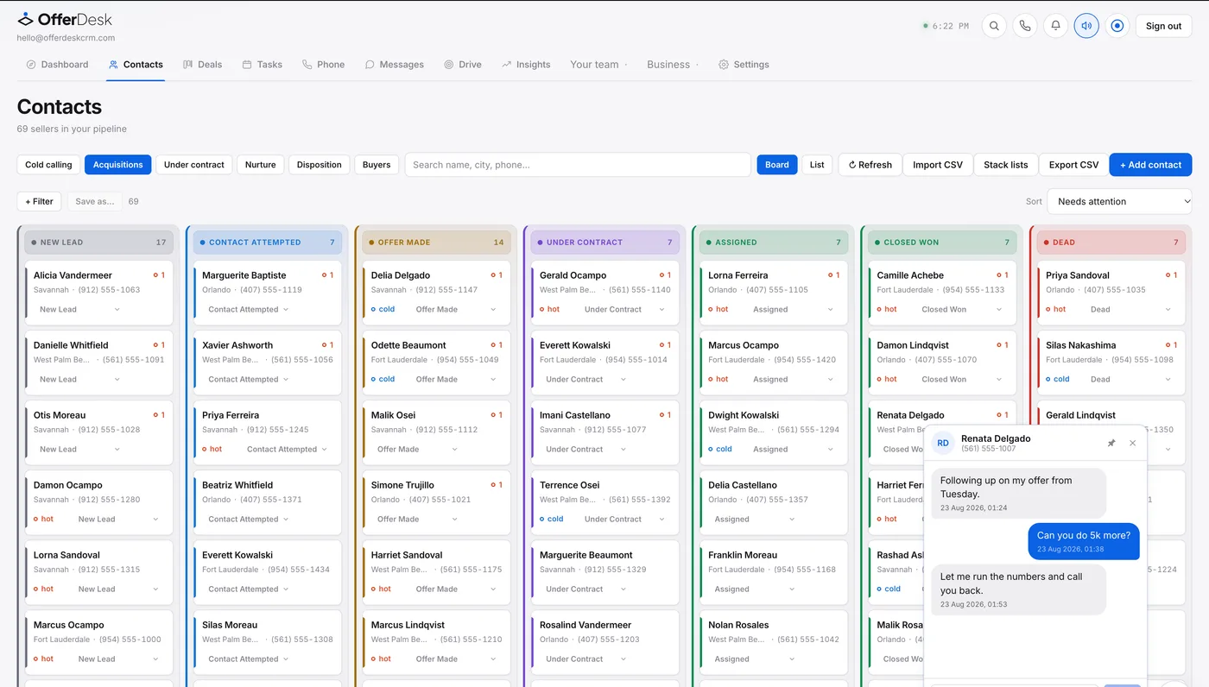Open stage dropdown on Alicia Vandermeer card

(x=79, y=310)
